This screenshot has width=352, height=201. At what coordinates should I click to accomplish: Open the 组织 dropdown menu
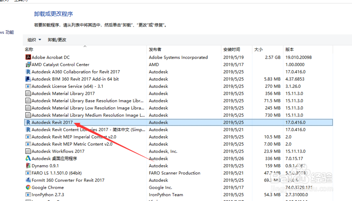click(x=34, y=40)
